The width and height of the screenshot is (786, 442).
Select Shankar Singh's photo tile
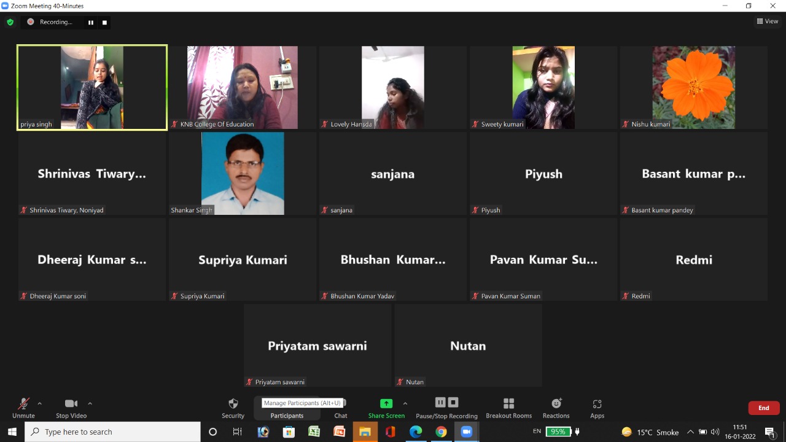[x=243, y=173]
